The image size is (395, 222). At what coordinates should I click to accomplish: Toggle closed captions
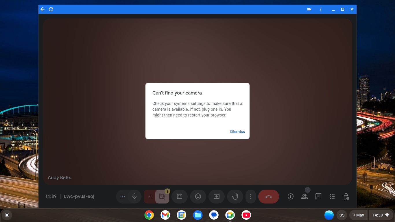click(x=180, y=197)
